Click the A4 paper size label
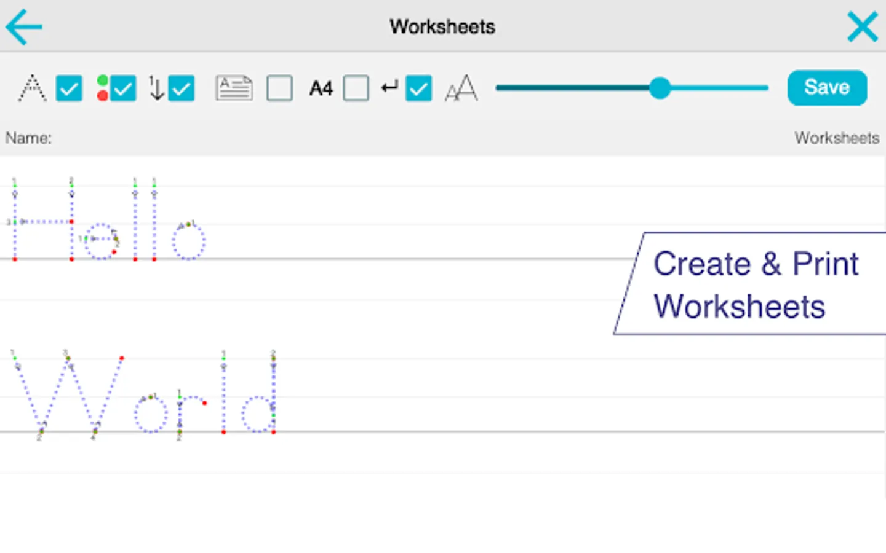The width and height of the screenshot is (886, 553). click(321, 88)
